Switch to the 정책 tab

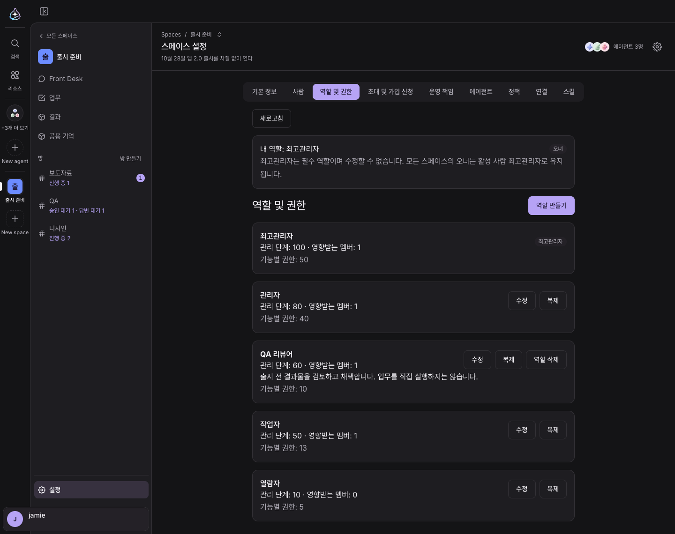(x=514, y=92)
